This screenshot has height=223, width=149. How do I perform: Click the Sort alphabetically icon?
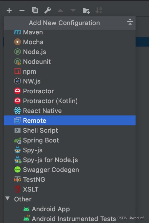tap(99, 10)
